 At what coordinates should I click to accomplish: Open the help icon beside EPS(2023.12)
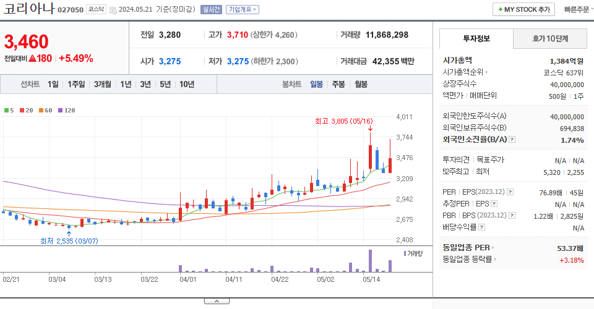(510, 192)
